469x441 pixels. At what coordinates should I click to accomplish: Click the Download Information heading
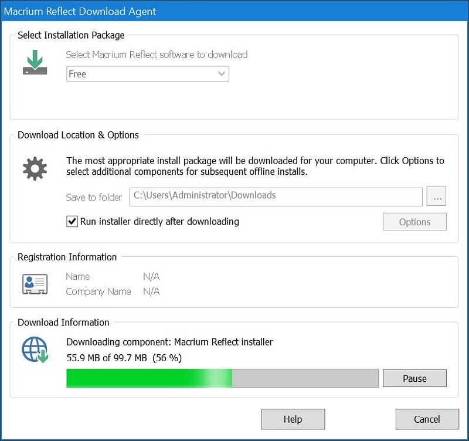pyautogui.click(x=63, y=323)
